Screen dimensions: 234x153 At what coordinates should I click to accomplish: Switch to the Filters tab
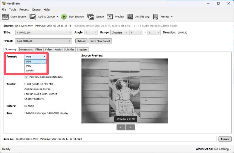pyautogui.click(x=39, y=50)
